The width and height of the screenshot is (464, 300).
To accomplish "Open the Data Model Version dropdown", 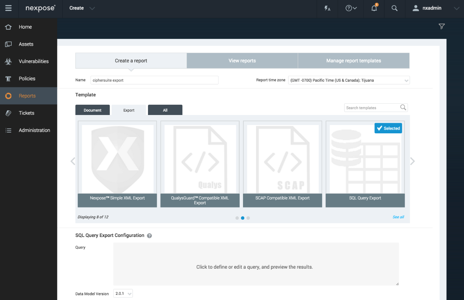I will click(123, 294).
